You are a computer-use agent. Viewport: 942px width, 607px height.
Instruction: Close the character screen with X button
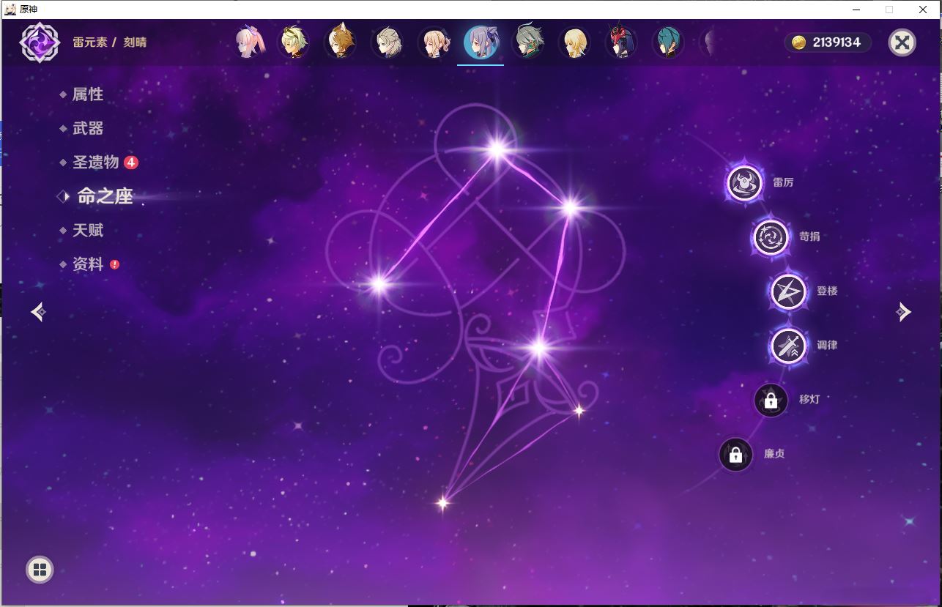click(x=902, y=42)
